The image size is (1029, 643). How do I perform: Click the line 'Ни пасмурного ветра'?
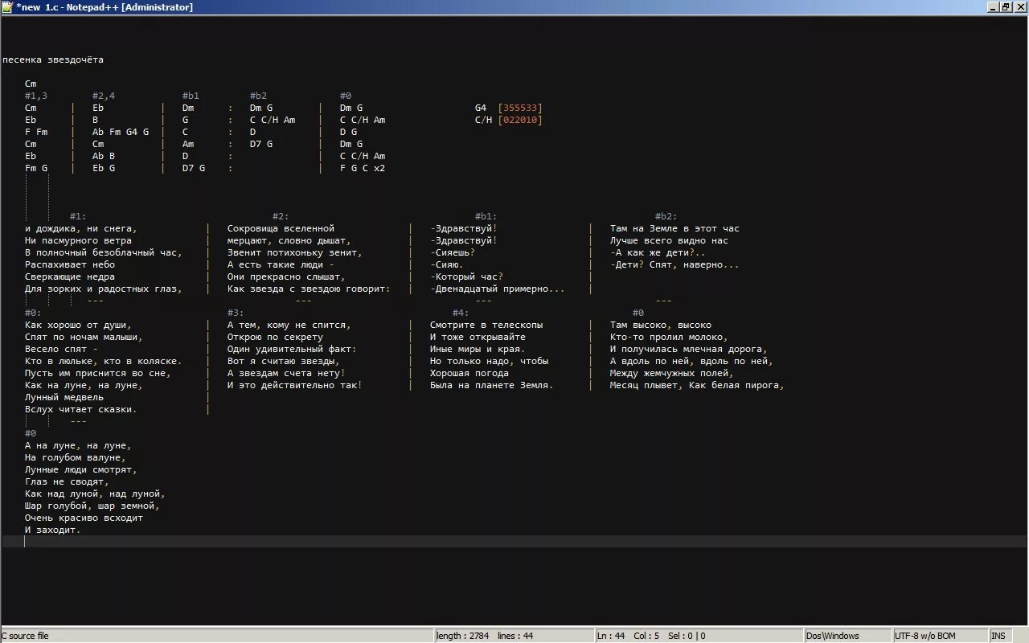tap(78, 240)
